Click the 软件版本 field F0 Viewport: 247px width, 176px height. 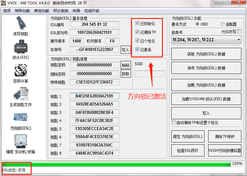[x=112, y=41]
